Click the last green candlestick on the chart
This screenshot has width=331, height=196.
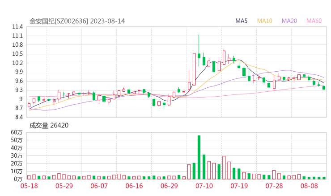tap(324, 88)
